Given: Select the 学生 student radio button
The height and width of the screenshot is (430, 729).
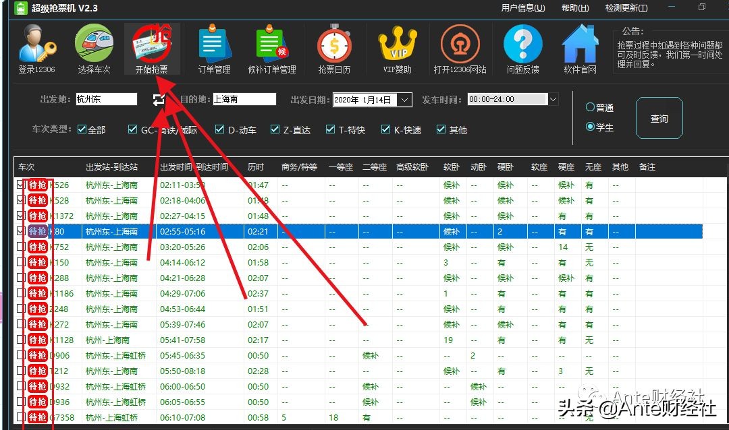Looking at the screenshot, I should point(590,127).
